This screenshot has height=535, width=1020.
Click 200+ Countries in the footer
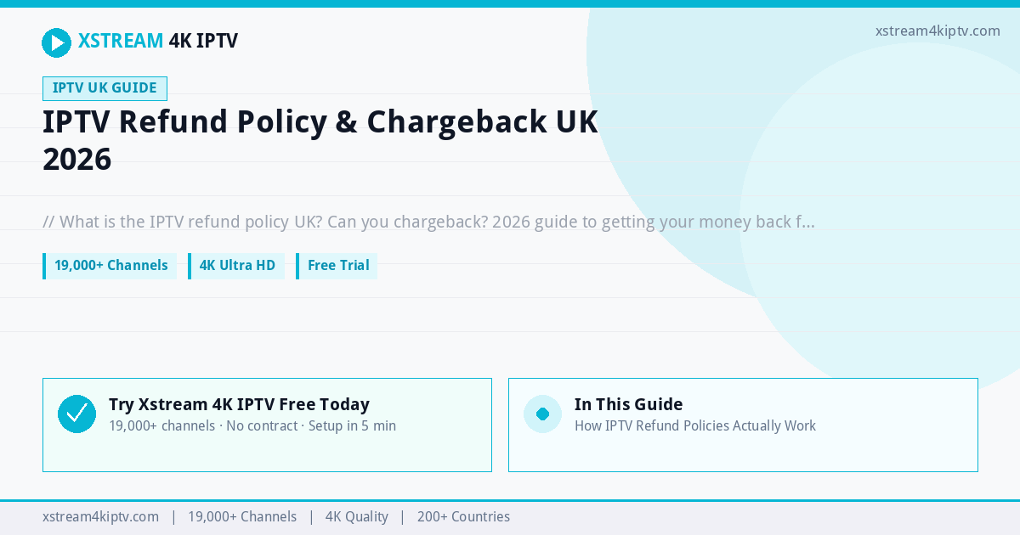pyautogui.click(x=463, y=516)
